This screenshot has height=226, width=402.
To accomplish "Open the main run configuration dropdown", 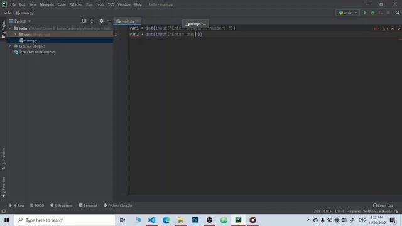I will (347, 13).
